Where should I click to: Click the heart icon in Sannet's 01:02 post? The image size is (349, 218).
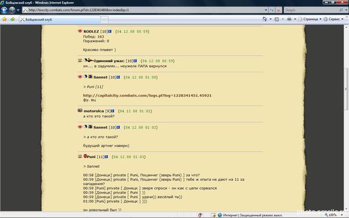tap(80, 127)
